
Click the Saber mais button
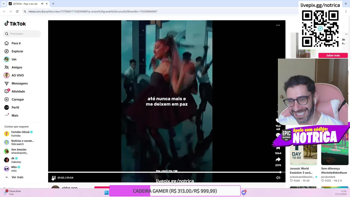coord(333,56)
